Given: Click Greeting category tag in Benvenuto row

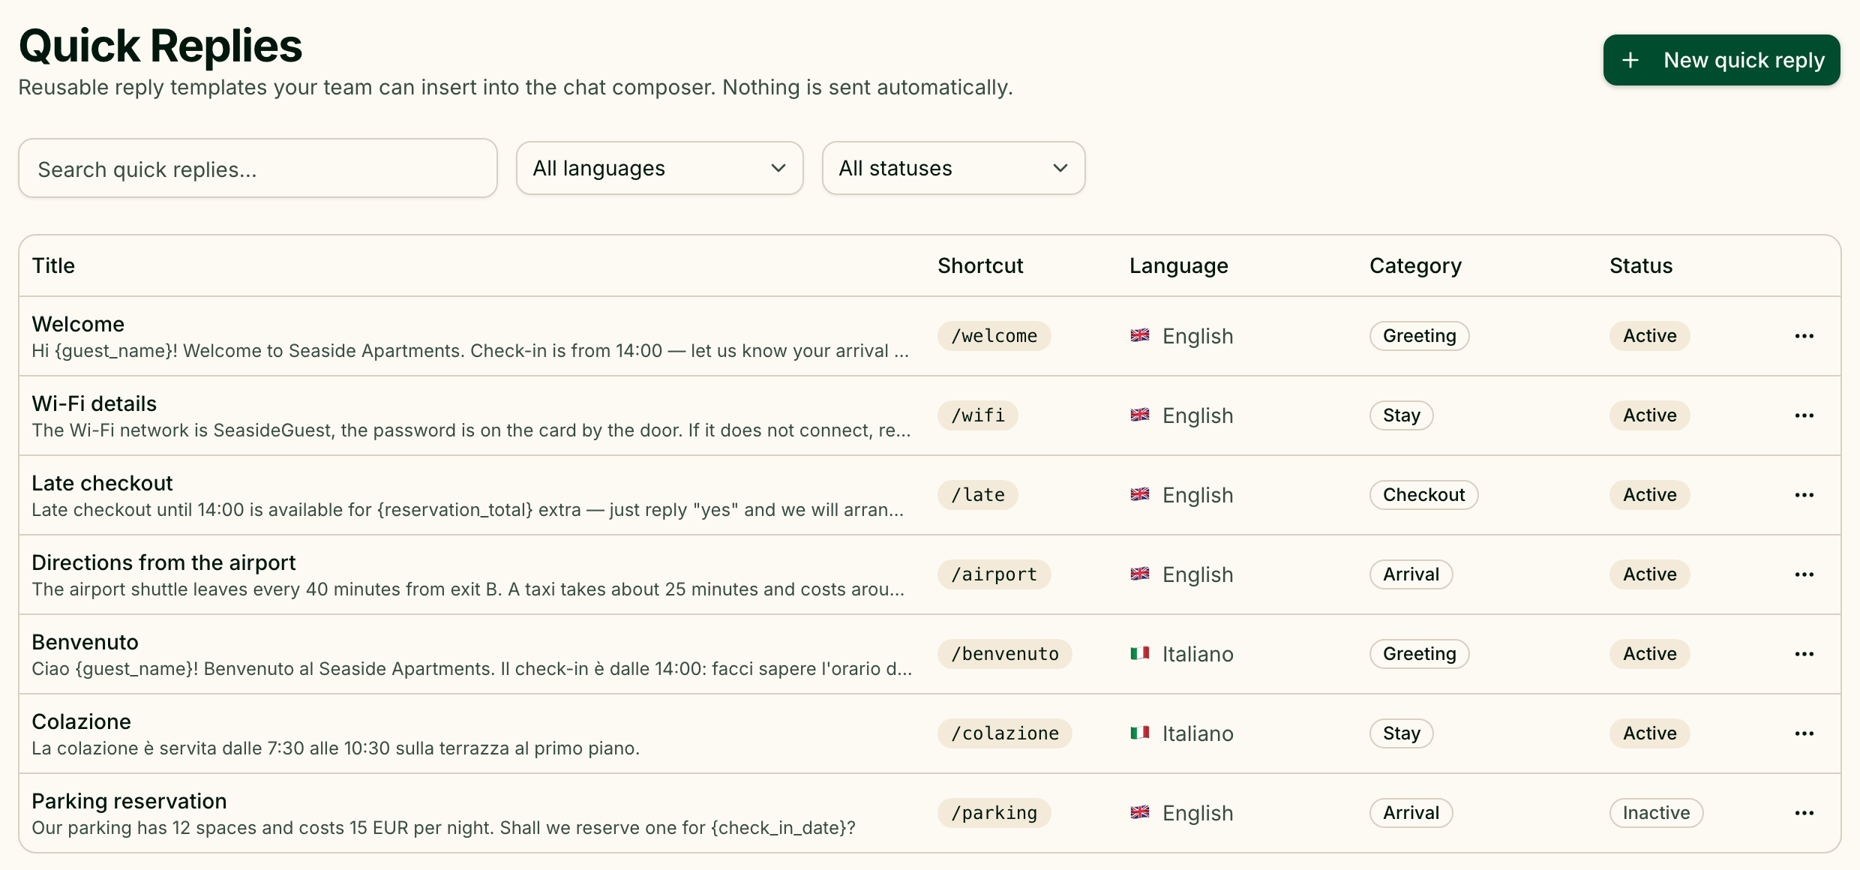Looking at the screenshot, I should coord(1419,654).
